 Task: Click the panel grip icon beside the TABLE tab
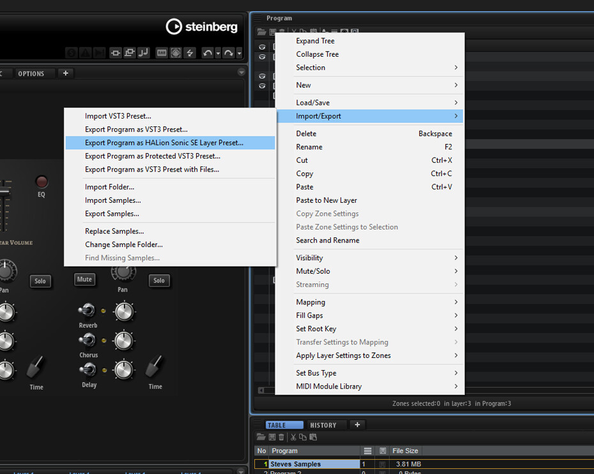[257, 422]
